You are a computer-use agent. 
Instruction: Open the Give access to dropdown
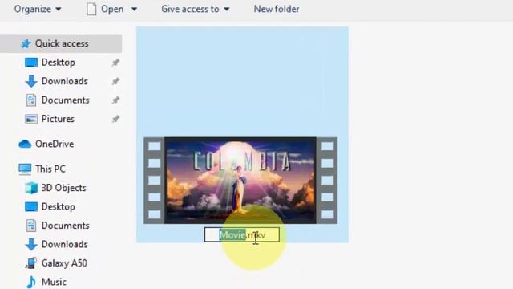195,9
